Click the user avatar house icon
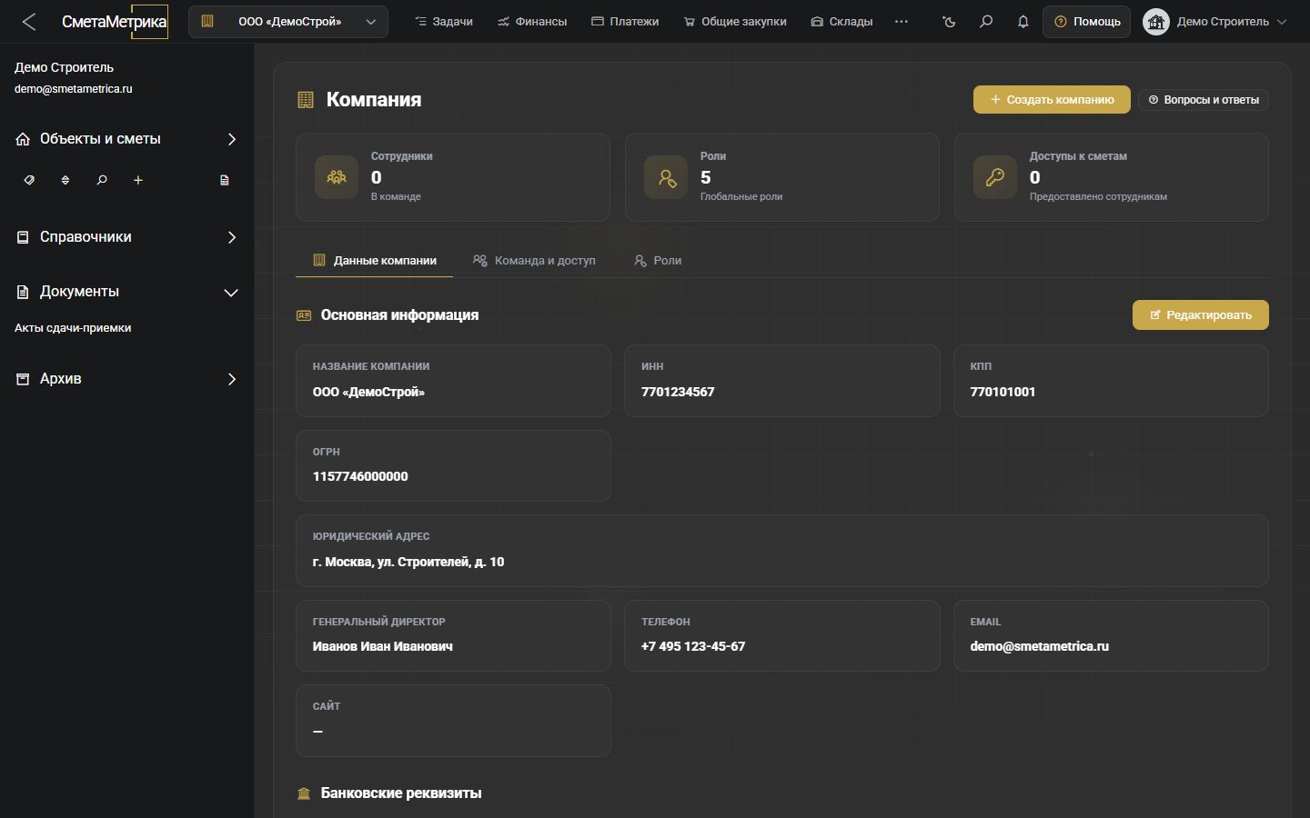Viewport: 1310px width, 818px height. (x=1156, y=22)
